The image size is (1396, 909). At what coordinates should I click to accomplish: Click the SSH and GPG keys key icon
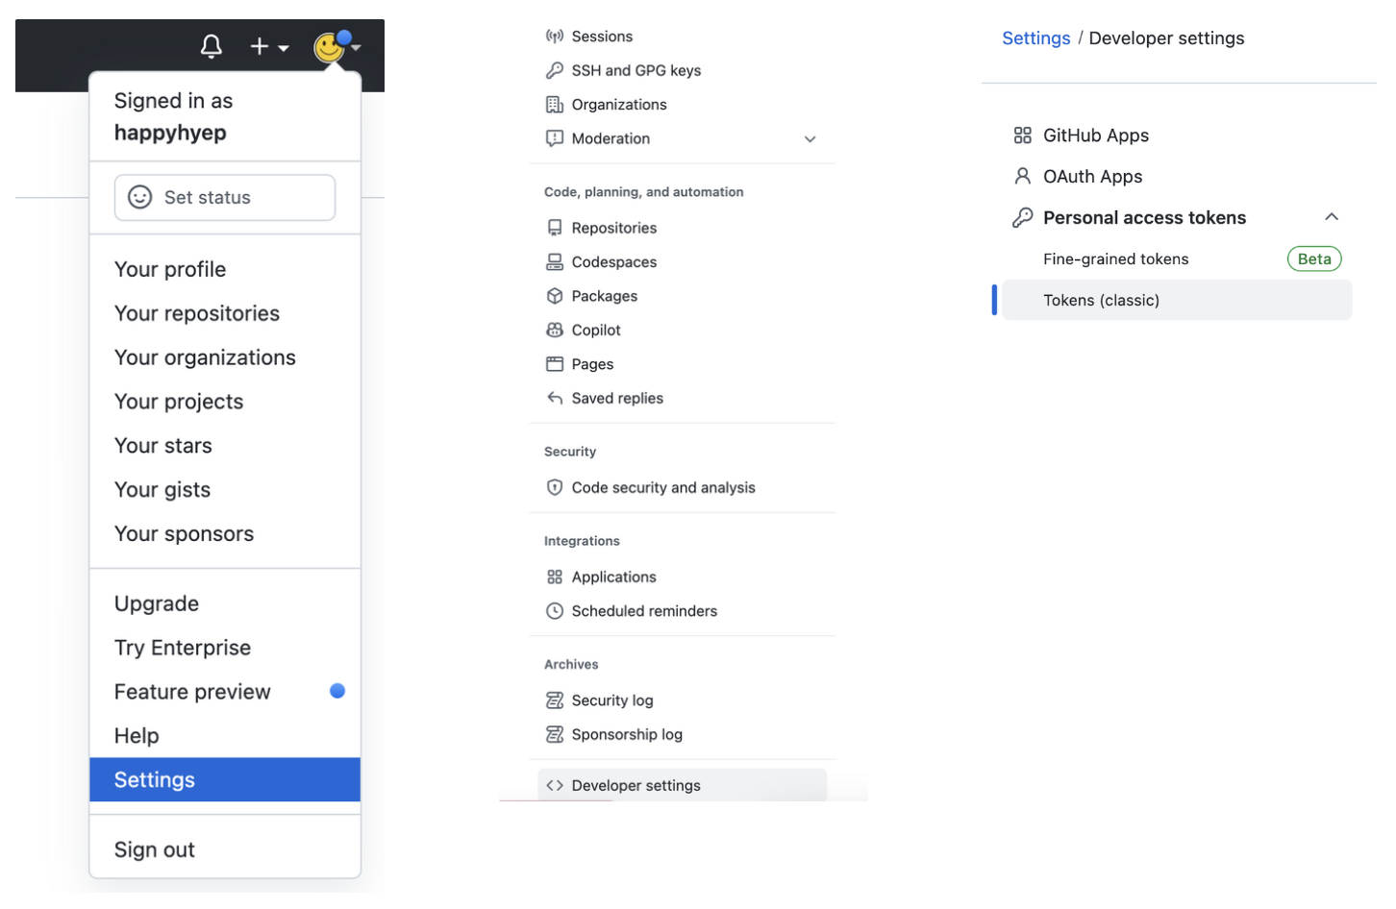[555, 70]
